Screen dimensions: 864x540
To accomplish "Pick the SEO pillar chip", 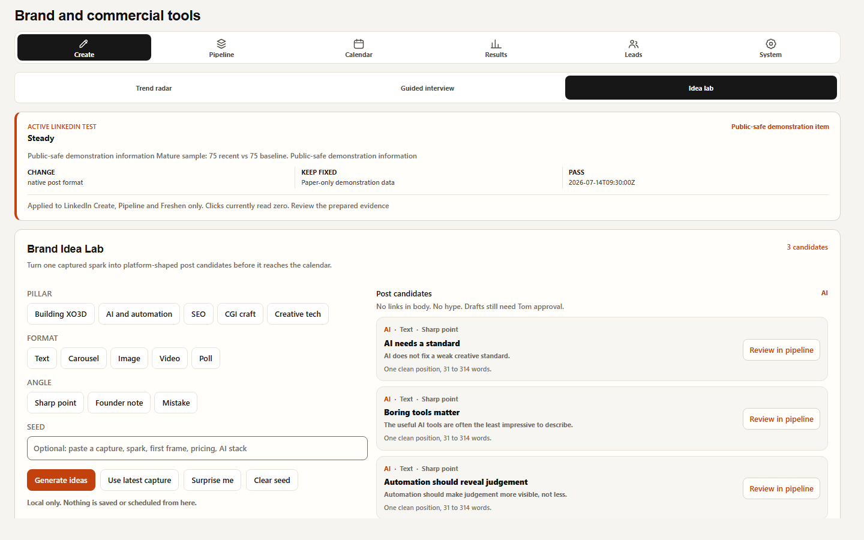I will click(199, 314).
